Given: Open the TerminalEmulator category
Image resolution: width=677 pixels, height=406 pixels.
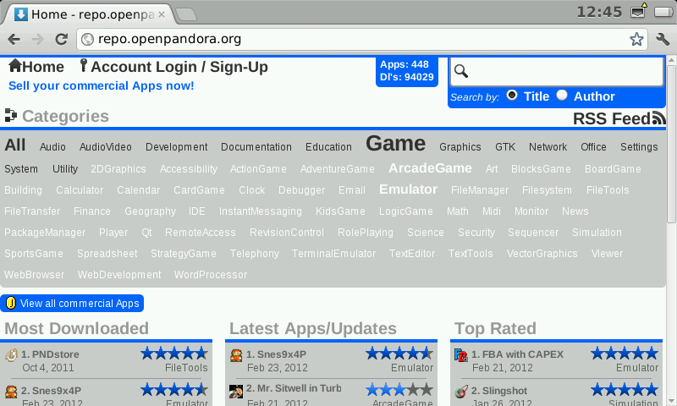Looking at the screenshot, I should click(333, 254).
